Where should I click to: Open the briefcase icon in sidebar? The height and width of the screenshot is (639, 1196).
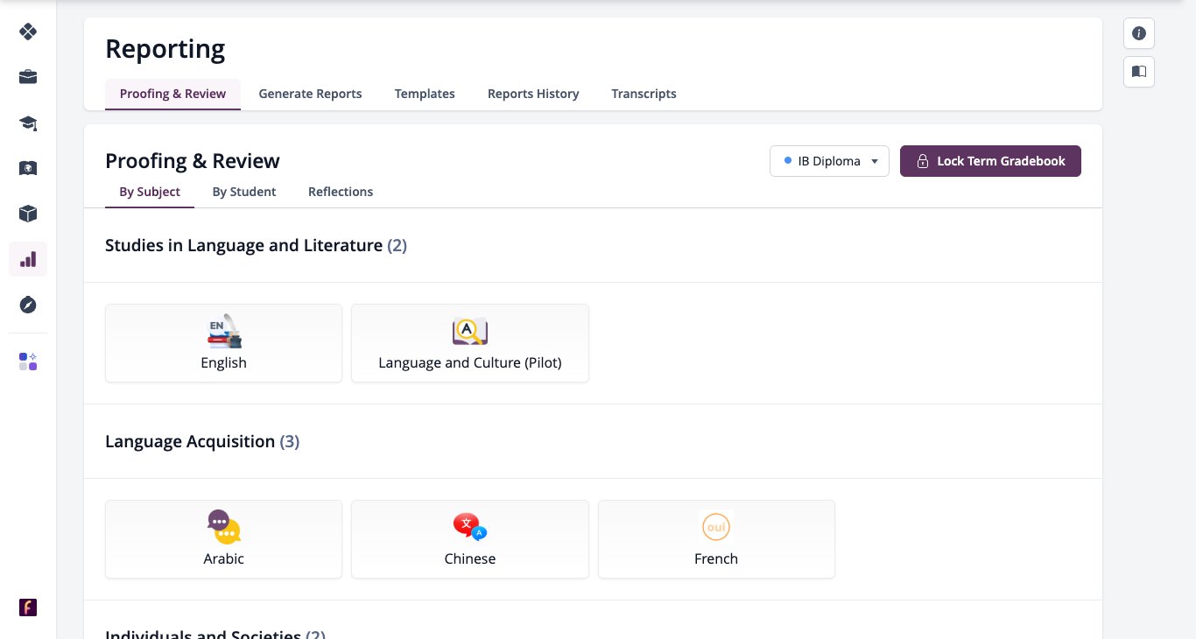tap(28, 77)
